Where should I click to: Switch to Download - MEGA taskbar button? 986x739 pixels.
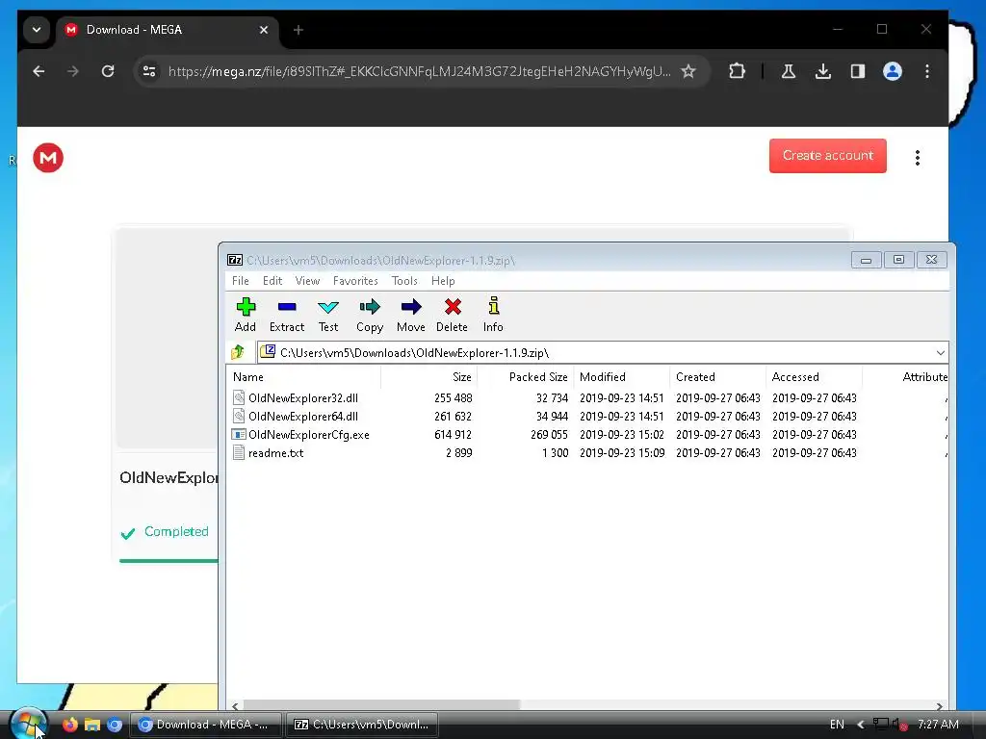point(206,725)
